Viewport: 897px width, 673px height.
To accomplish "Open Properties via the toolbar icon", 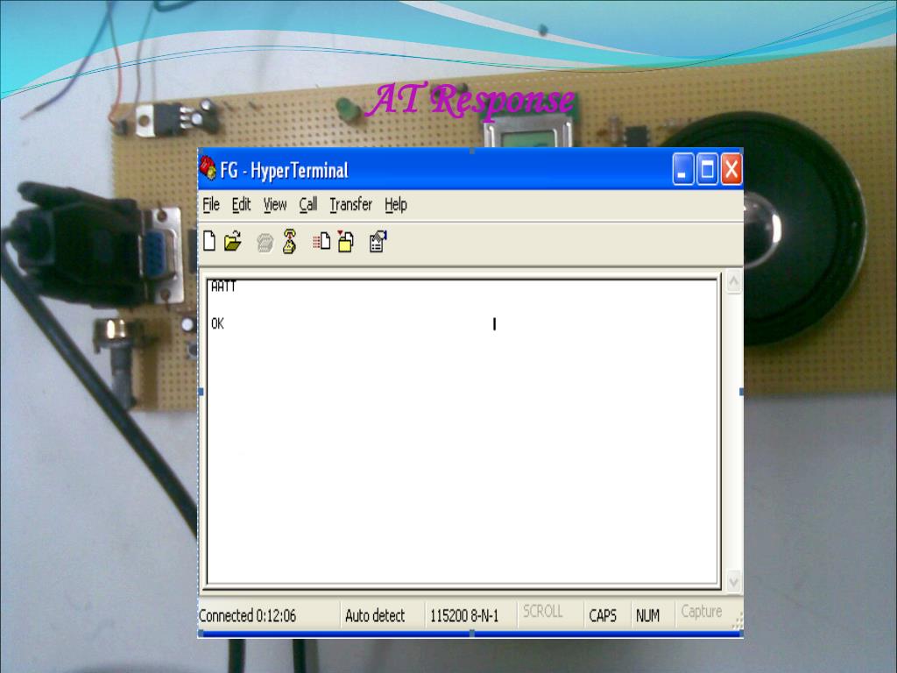I will 378,242.
